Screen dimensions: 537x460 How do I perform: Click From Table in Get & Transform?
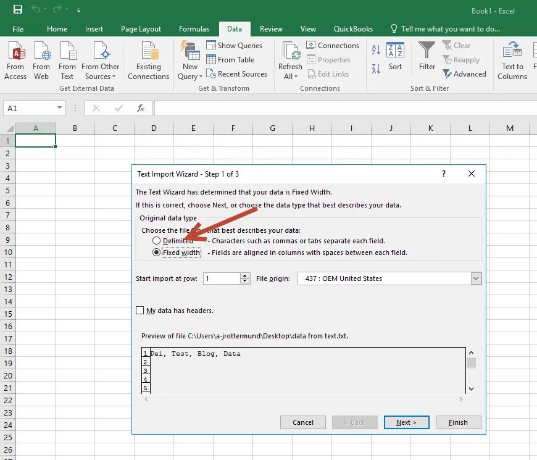[x=230, y=60]
